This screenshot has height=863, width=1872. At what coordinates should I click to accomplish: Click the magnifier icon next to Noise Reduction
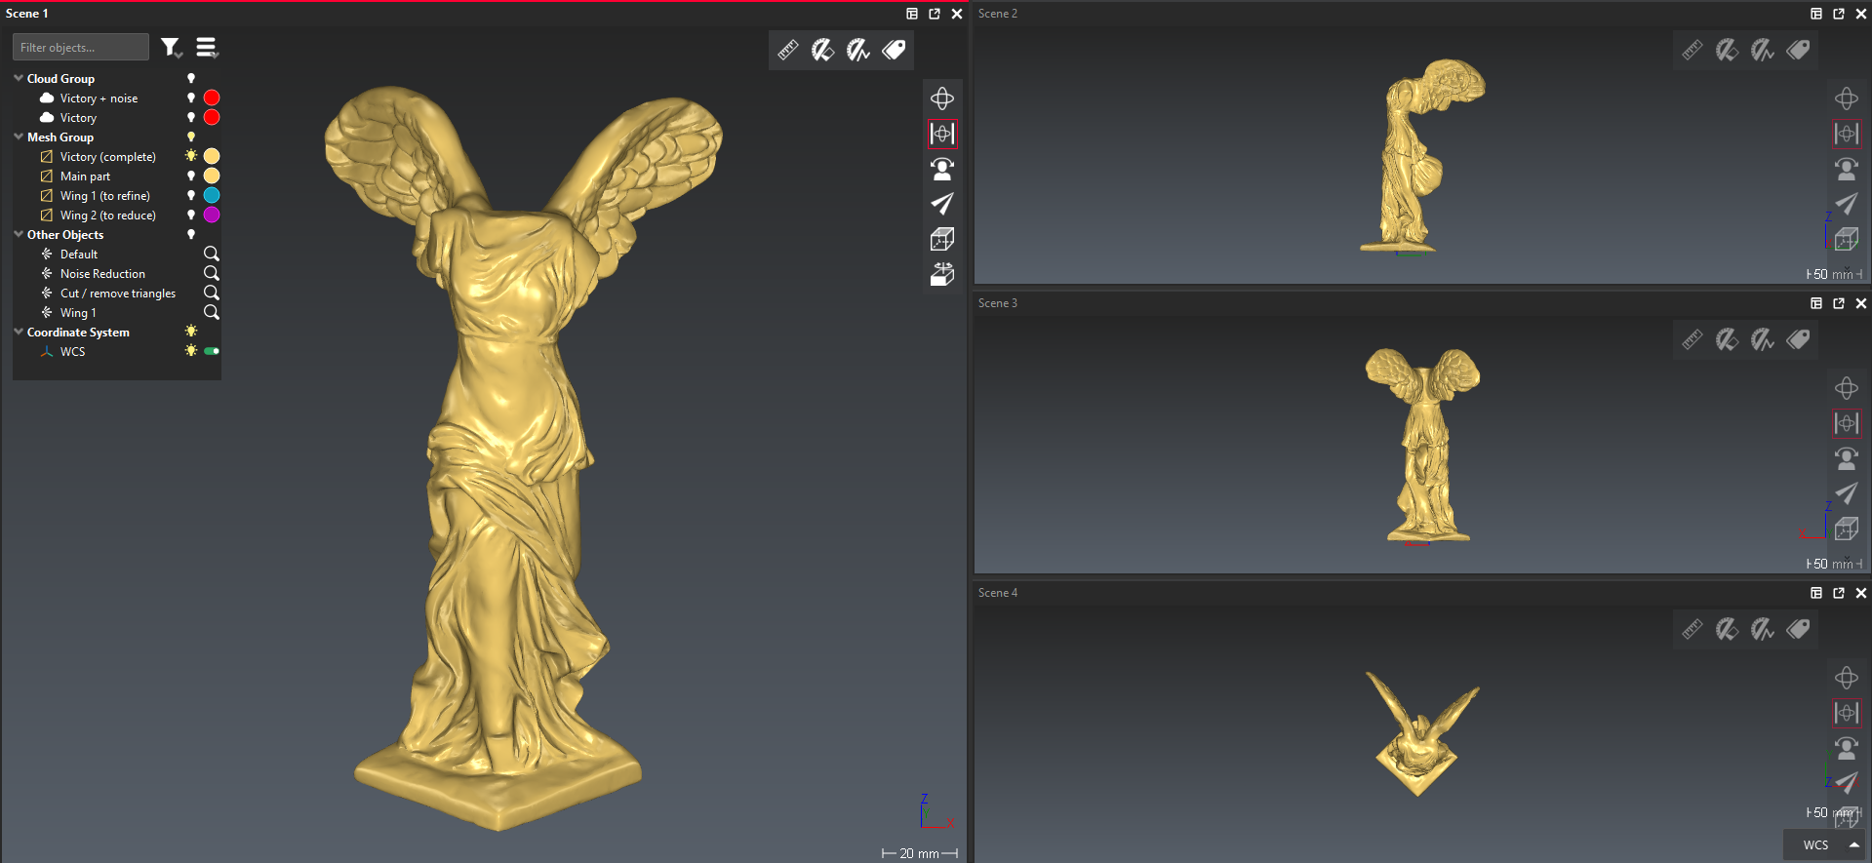(x=211, y=273)
